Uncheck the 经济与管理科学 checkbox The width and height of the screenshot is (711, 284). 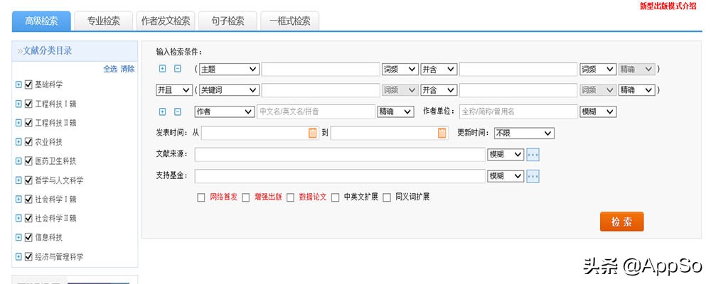28,256
